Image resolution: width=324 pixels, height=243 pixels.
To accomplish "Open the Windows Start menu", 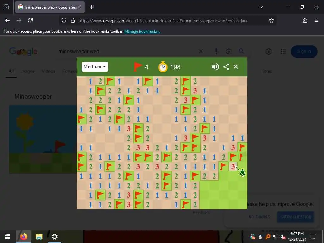I will (8, 237).
